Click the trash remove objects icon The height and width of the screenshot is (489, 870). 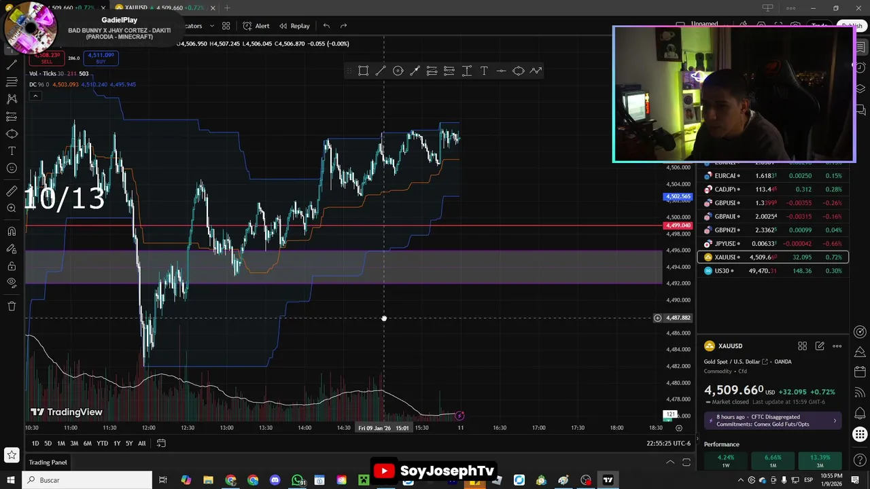click(12, 306)
